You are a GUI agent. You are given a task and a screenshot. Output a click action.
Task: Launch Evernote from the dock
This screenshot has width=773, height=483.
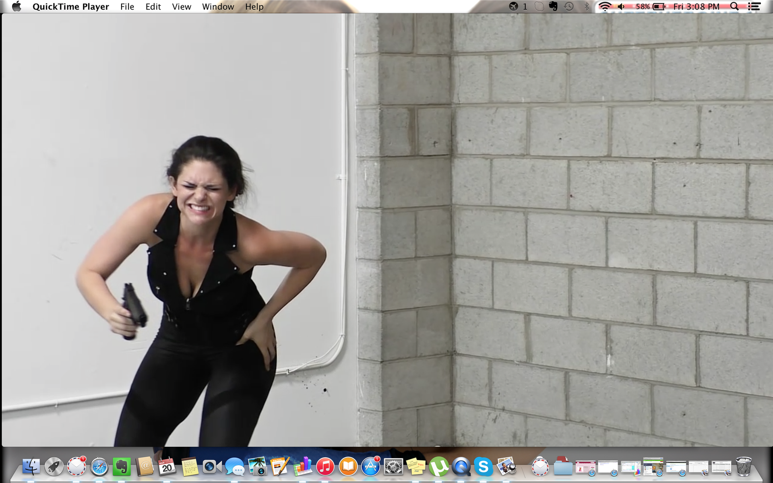122,467
